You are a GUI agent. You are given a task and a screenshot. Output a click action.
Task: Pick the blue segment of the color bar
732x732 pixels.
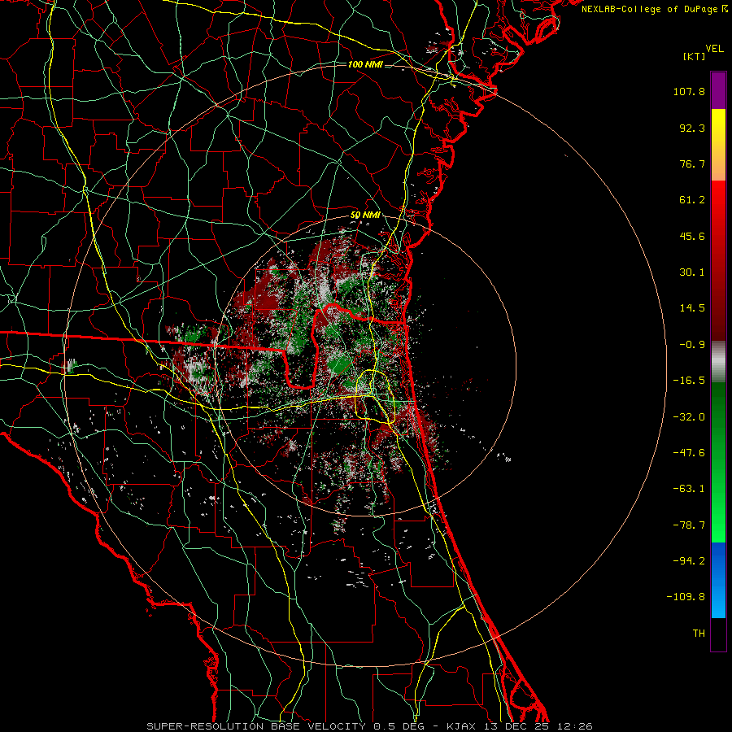point(718,580)
